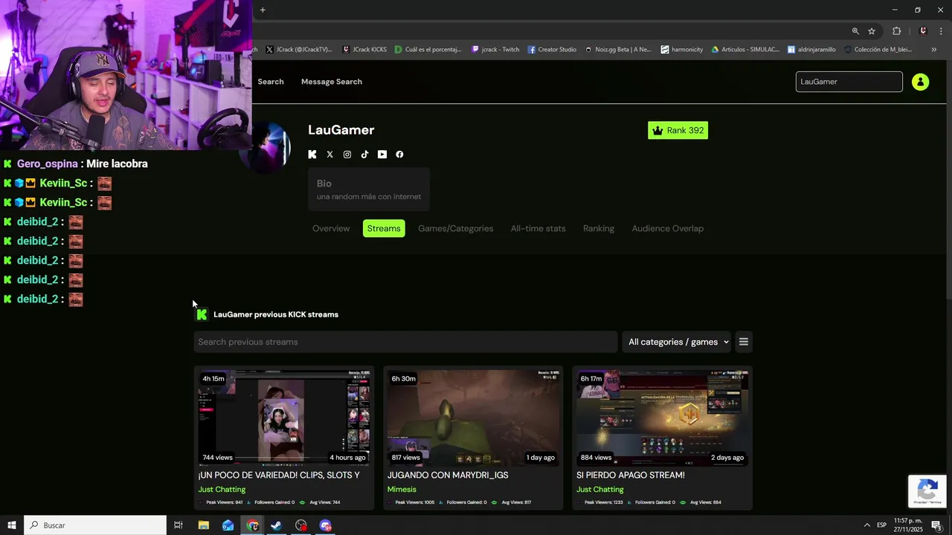Image resolution: width=952 pixels, height=535 pixels.
Task: Open the Noiz.gg Beta bookmark
Action: pos(617,50)
